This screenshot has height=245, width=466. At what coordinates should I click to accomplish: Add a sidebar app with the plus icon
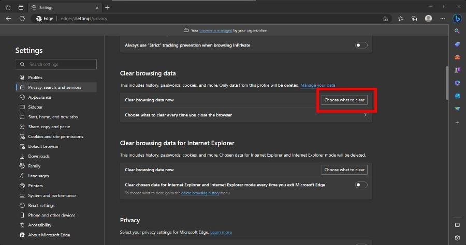(457, 122)
